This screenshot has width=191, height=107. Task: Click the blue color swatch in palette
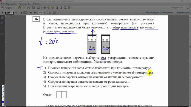(3, 102)
